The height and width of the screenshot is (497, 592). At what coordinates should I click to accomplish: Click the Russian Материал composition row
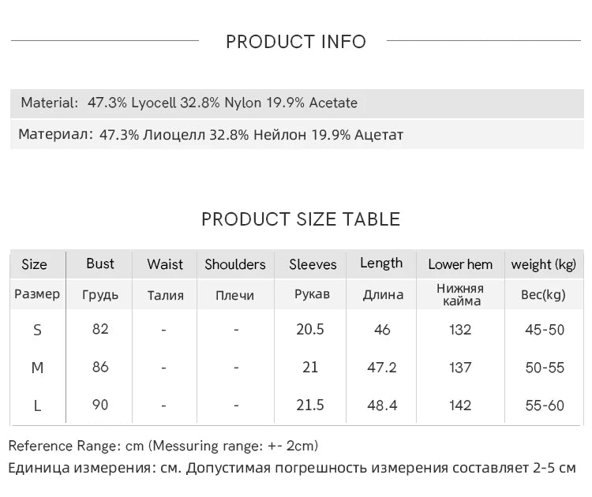pyautogui.click(x=211, y=135)
